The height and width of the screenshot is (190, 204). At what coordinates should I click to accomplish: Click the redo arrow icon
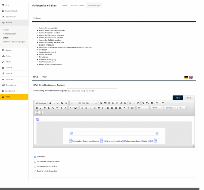click(96, 103)
